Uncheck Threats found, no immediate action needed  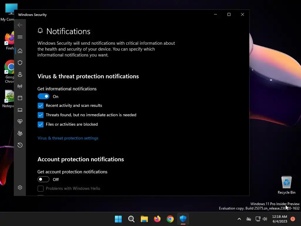41,115
